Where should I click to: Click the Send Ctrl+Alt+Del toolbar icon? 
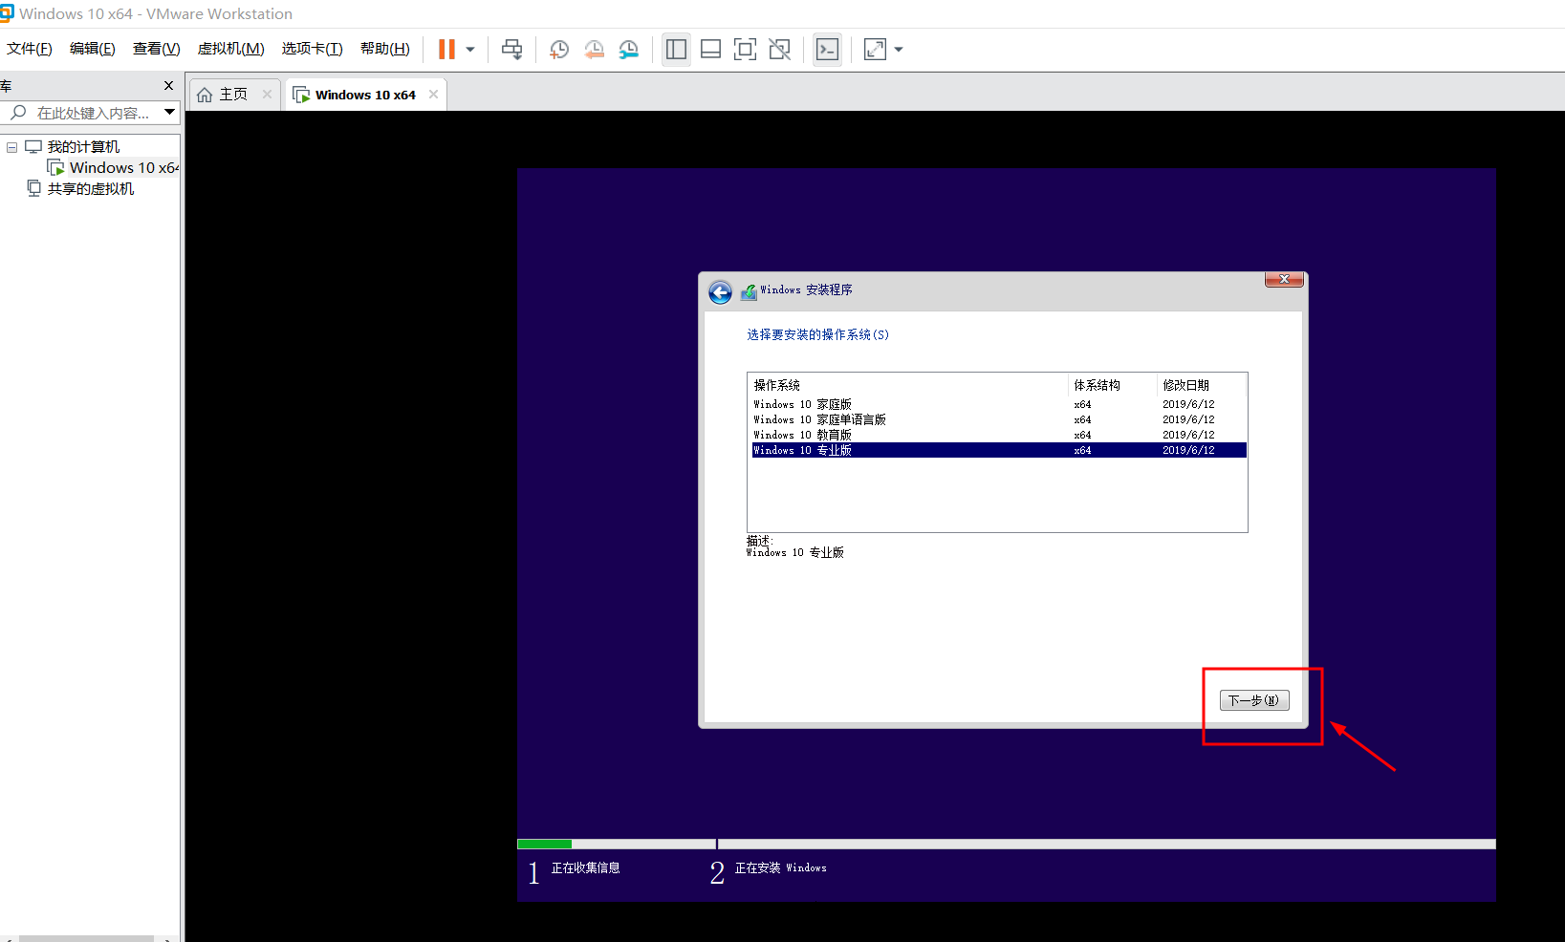(512, 50)
